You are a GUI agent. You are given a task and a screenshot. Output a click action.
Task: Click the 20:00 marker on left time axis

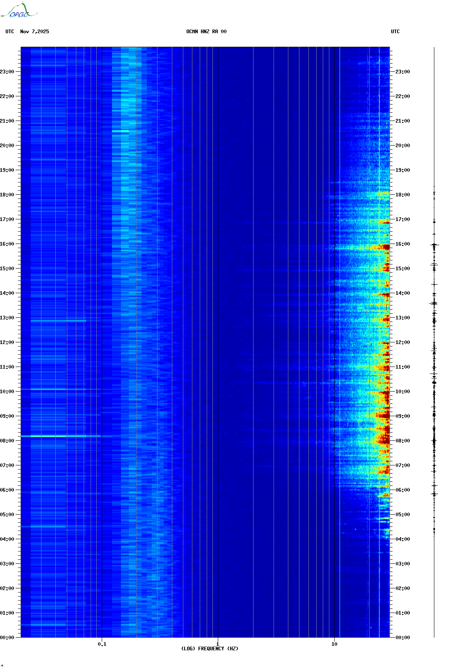point(7,146)
